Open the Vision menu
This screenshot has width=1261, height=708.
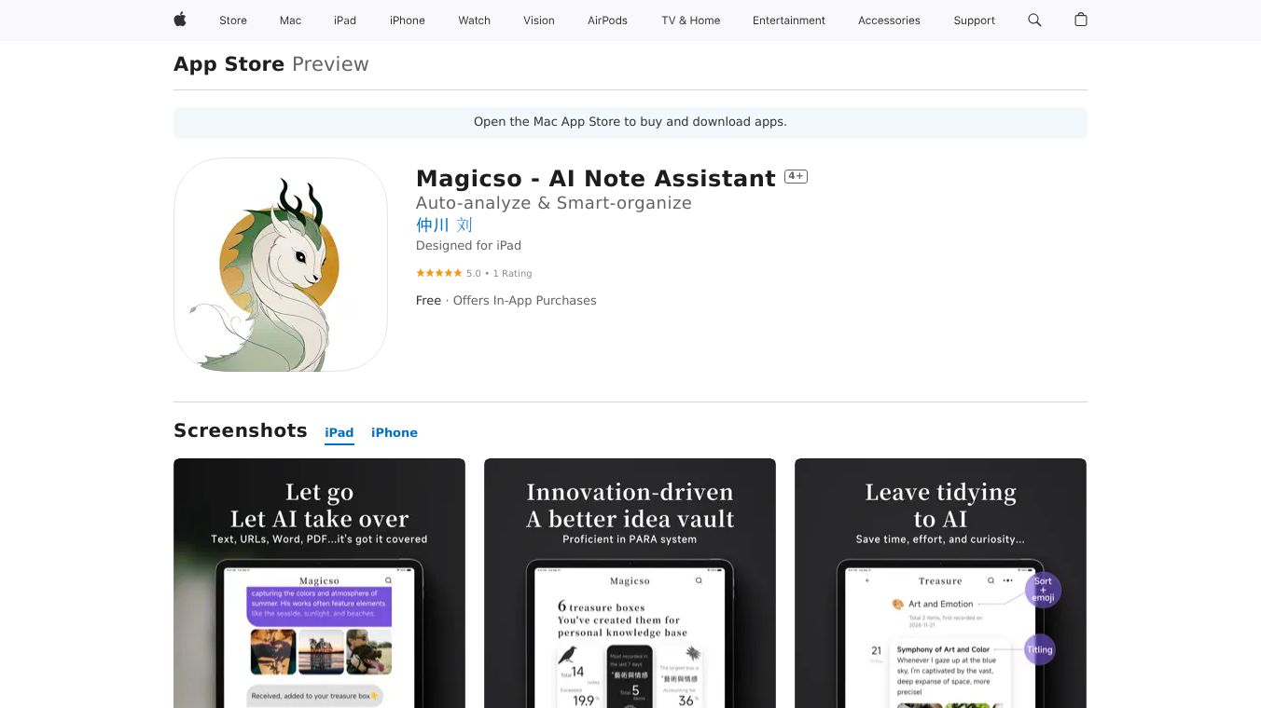[x=539, y=20]
